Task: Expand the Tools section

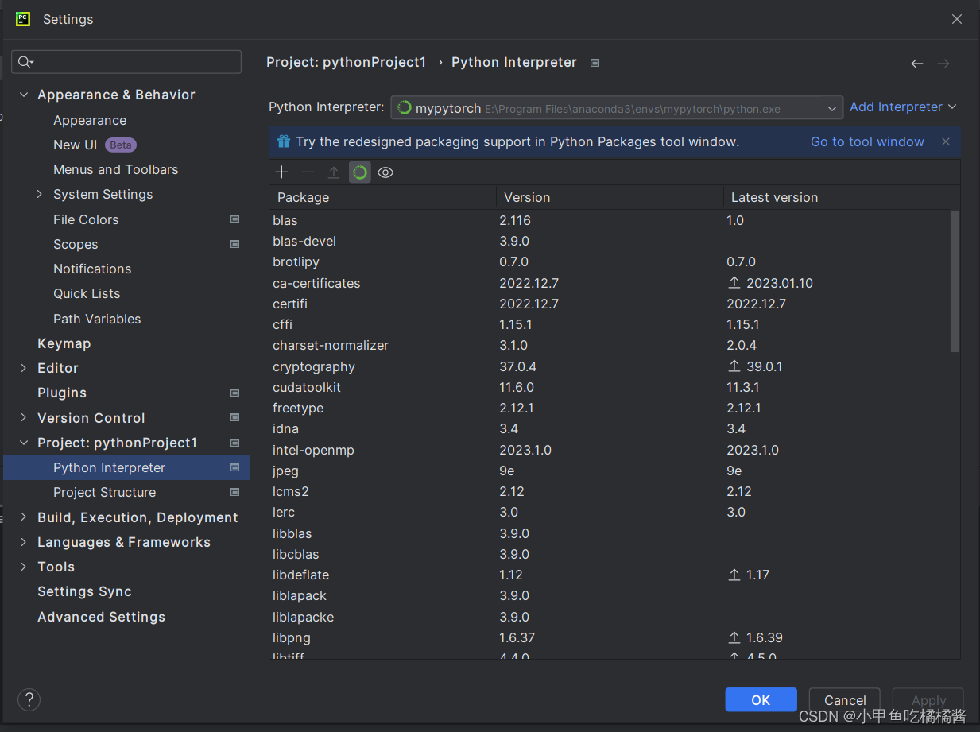Action: pyautogui.click(x=24, y=567)
